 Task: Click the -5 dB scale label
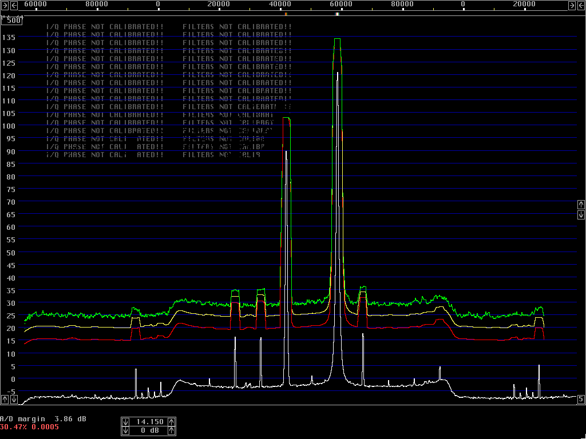10,392
